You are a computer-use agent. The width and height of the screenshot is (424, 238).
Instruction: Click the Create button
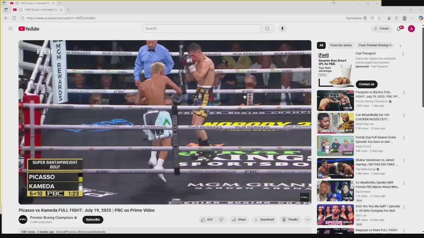pyautogui.click(x=382, y=28)
